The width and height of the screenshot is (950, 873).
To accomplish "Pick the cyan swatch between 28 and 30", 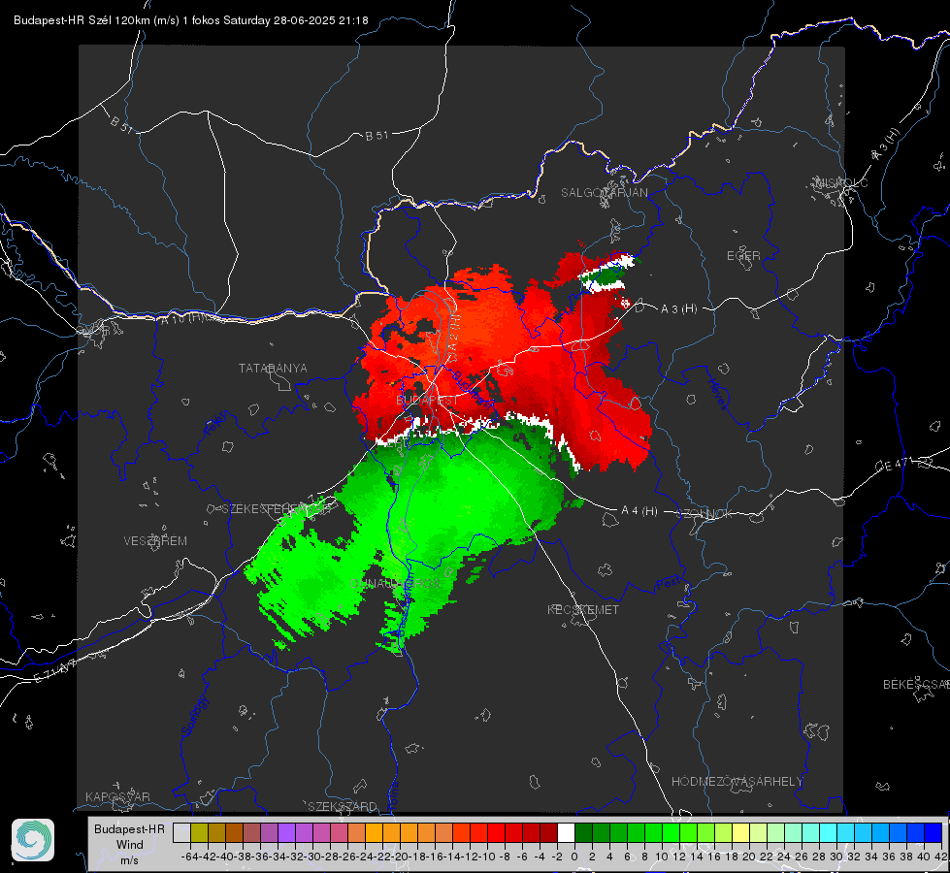I will 829,832.
